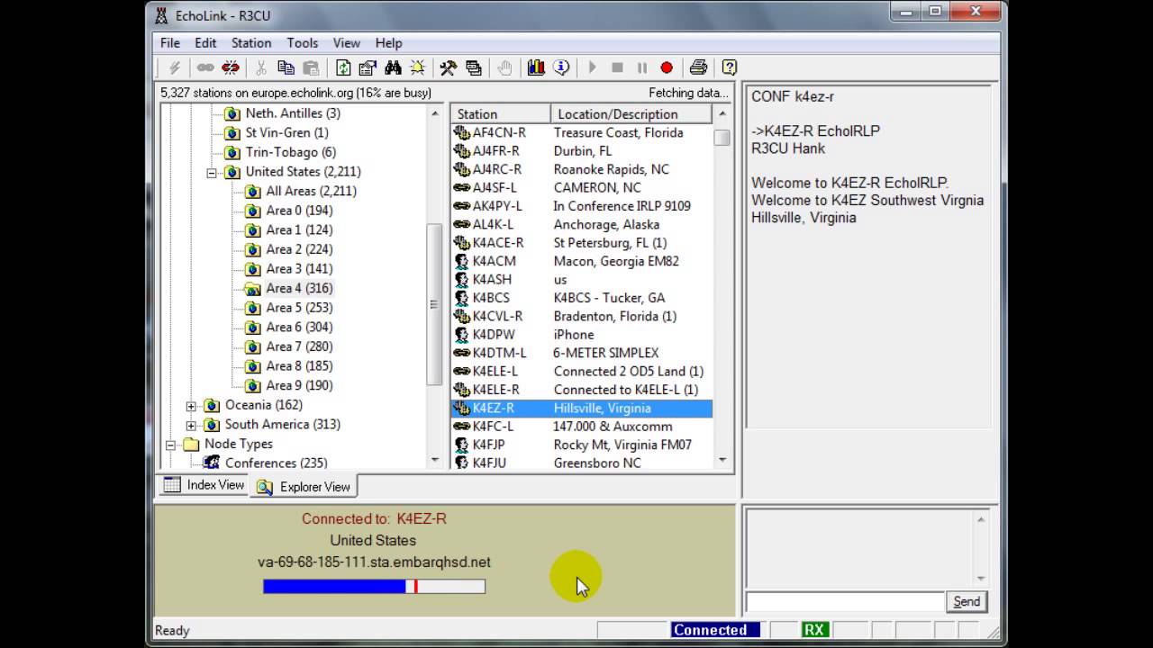The image size is (1153, 648).
Task: Select station K4ACM Macon, Georgia row
Action: (x=582, y=261)
